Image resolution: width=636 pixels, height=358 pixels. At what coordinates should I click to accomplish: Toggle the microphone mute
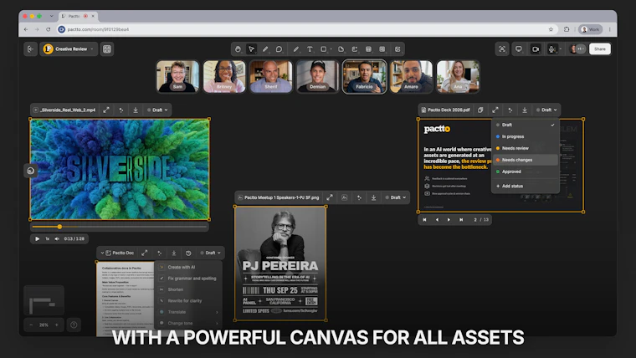tap(551, 49)
